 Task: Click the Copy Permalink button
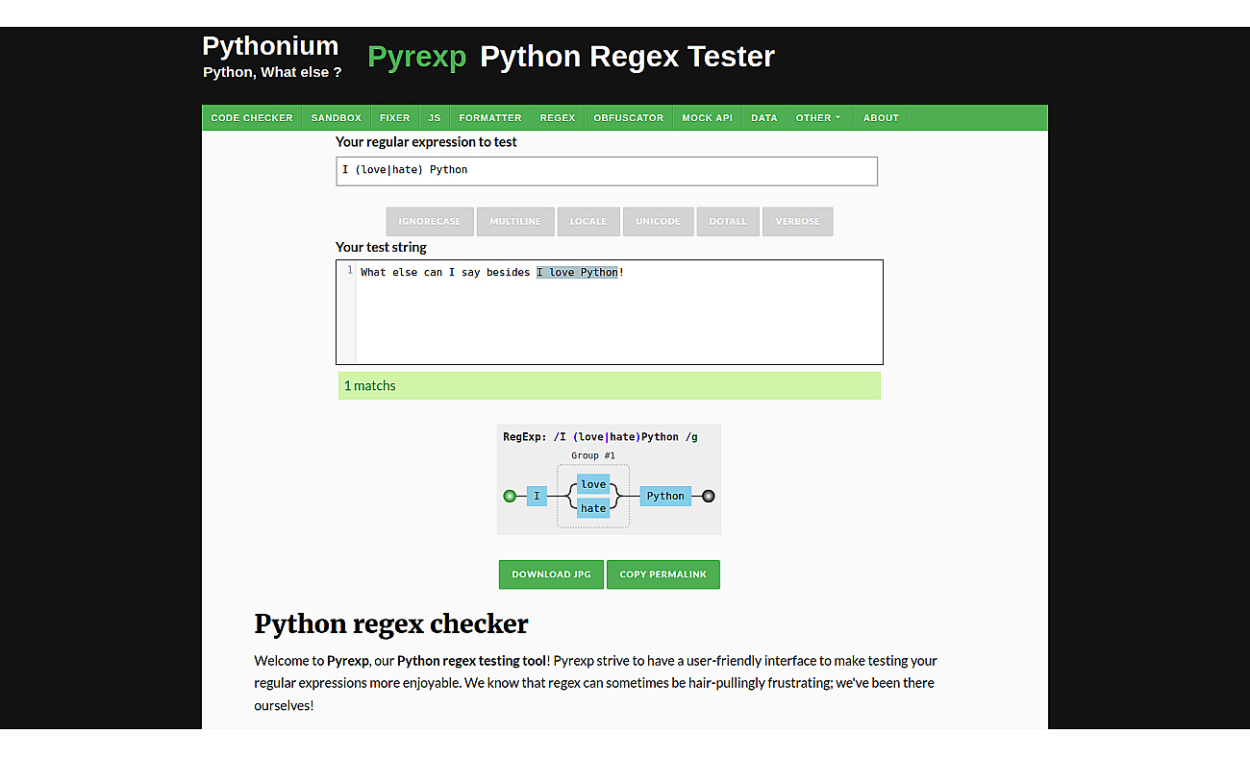663,574
